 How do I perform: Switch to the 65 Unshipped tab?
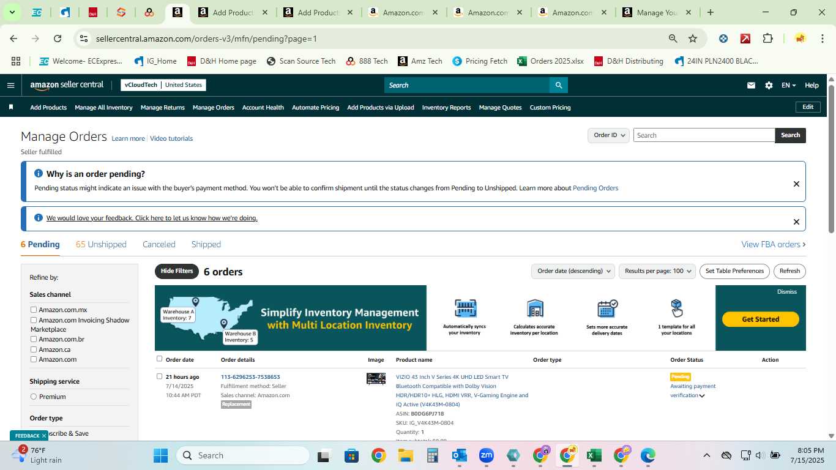tap(101, 244)
